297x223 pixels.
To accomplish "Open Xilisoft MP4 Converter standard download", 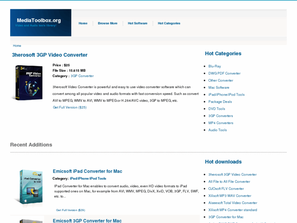I will pos(232,210).
